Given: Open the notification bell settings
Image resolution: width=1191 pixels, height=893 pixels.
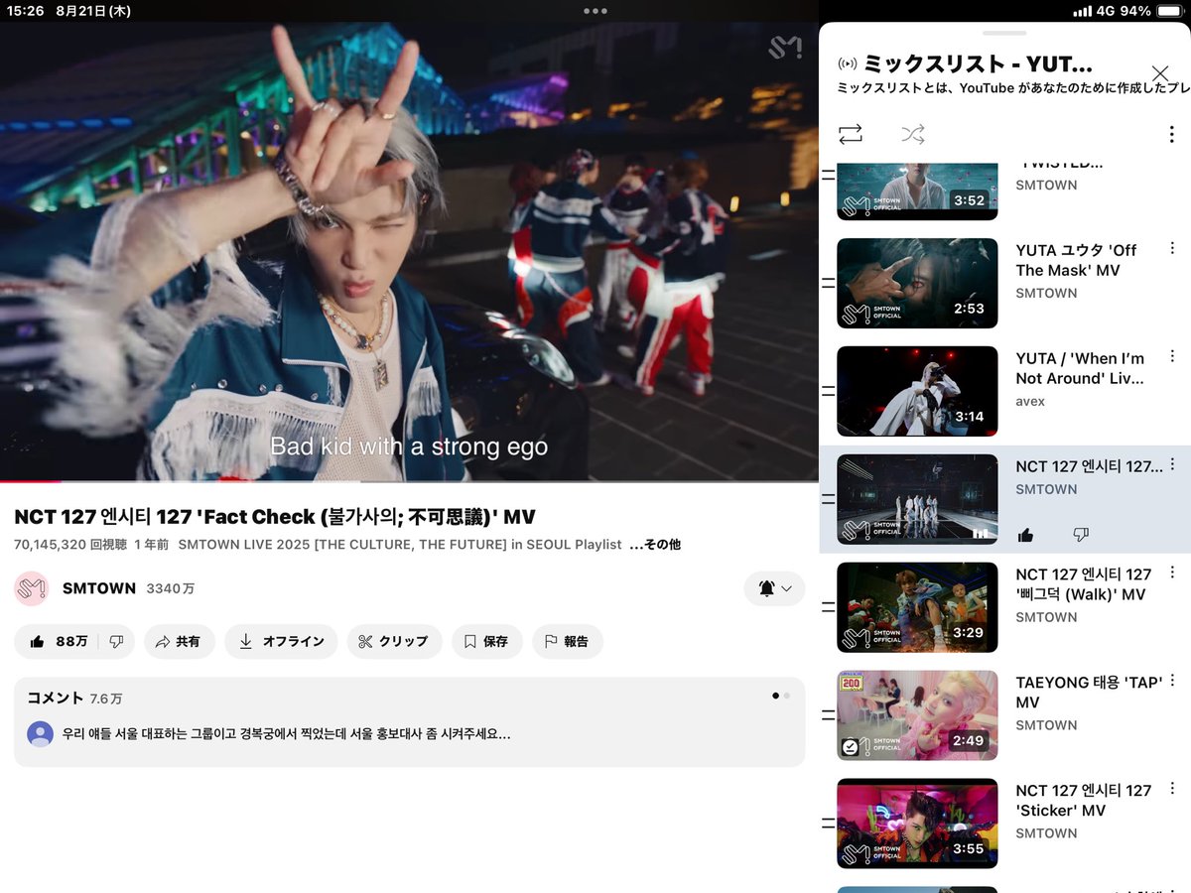Looking at the screenshot, I should (x=774, y=588).
